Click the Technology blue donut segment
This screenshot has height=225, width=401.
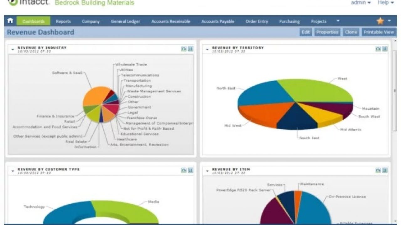click(x=67, y=212)
